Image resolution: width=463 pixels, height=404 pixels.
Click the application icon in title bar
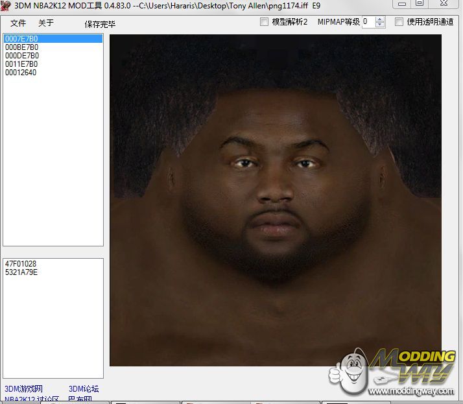[6, 5]
